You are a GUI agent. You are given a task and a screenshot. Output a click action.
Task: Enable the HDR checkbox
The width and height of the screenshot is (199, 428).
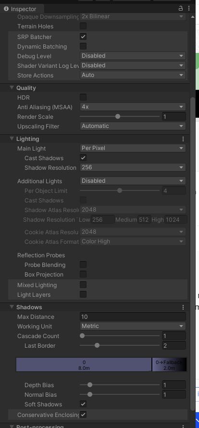click(x=83, y=97)
